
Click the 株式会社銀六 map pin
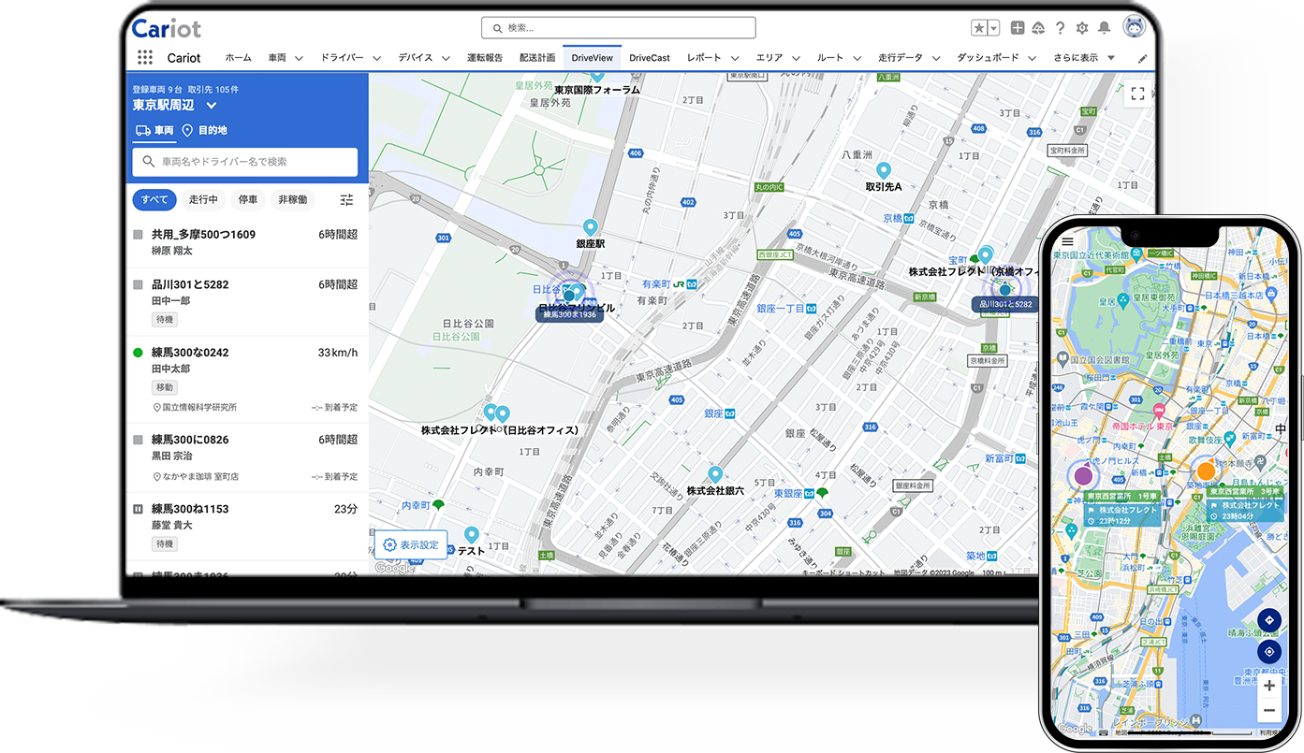(x=714, y=474)
